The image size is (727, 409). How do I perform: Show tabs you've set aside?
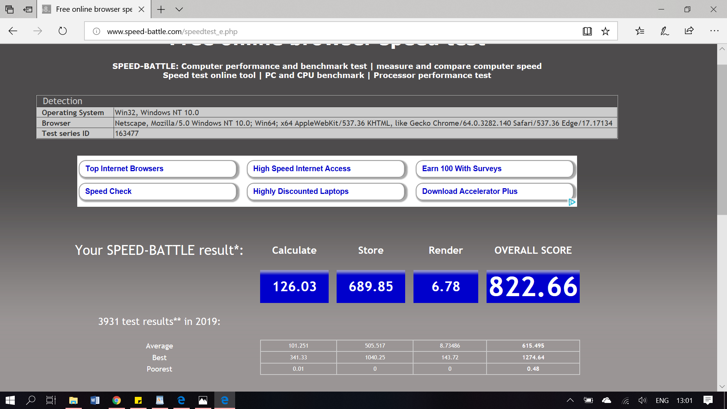coord(9,9)
